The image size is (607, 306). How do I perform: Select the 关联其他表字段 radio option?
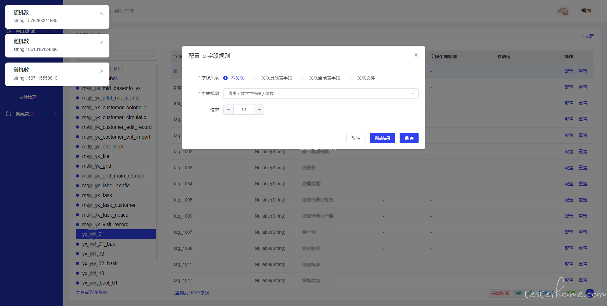273,78
